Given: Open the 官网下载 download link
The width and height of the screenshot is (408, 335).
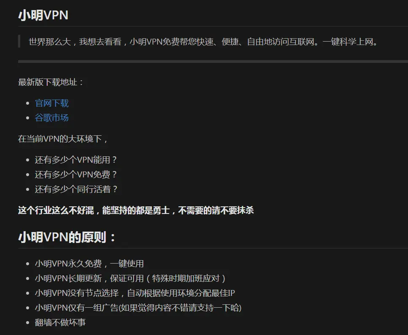Looking at the screenshot, I should pos(51,103).
